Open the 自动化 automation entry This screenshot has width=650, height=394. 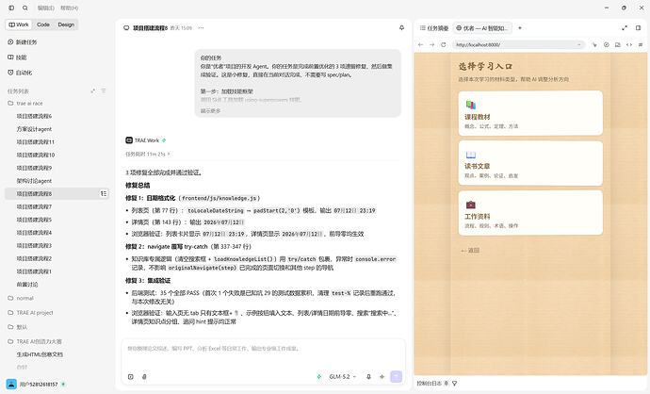tap(20, 73)
